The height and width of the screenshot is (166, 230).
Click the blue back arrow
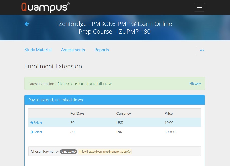(27, 24)
